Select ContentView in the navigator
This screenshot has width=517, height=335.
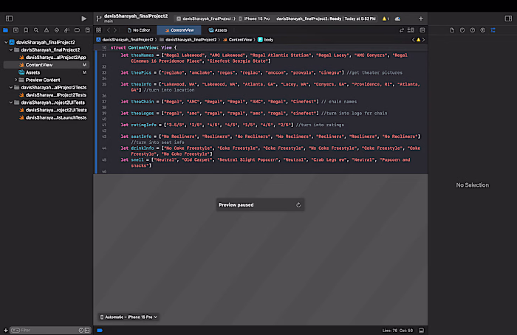(x=46, y=65)
